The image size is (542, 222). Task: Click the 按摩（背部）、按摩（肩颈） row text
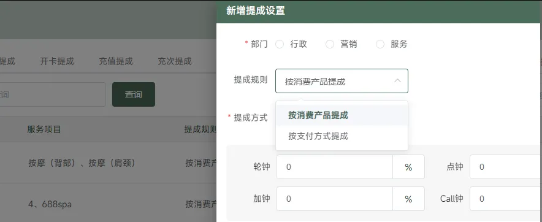click(x=82, y=163)
